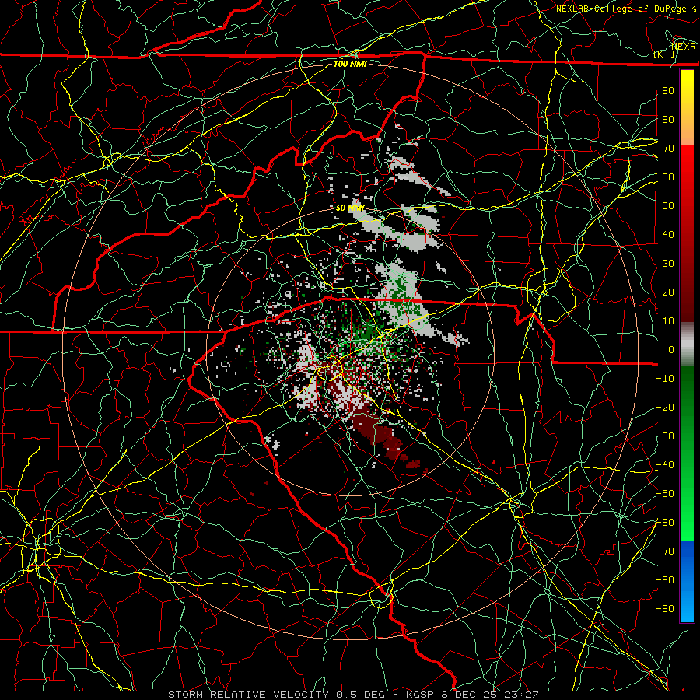Viewport: 700px width, 700px height.
Task: Pick the blue color bar segment
Action: pos(687,581)
